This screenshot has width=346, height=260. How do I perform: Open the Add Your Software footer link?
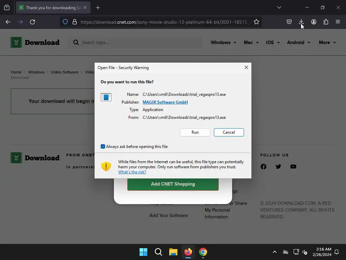click(x=169, y=215)
